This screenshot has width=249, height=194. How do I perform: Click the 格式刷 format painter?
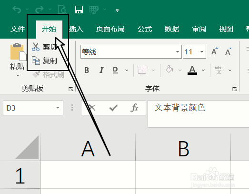(x=48, y=74)
